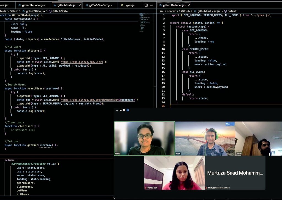
Task: Click the 'loading: state.loading,' provider value line
Action: [34, 179]
